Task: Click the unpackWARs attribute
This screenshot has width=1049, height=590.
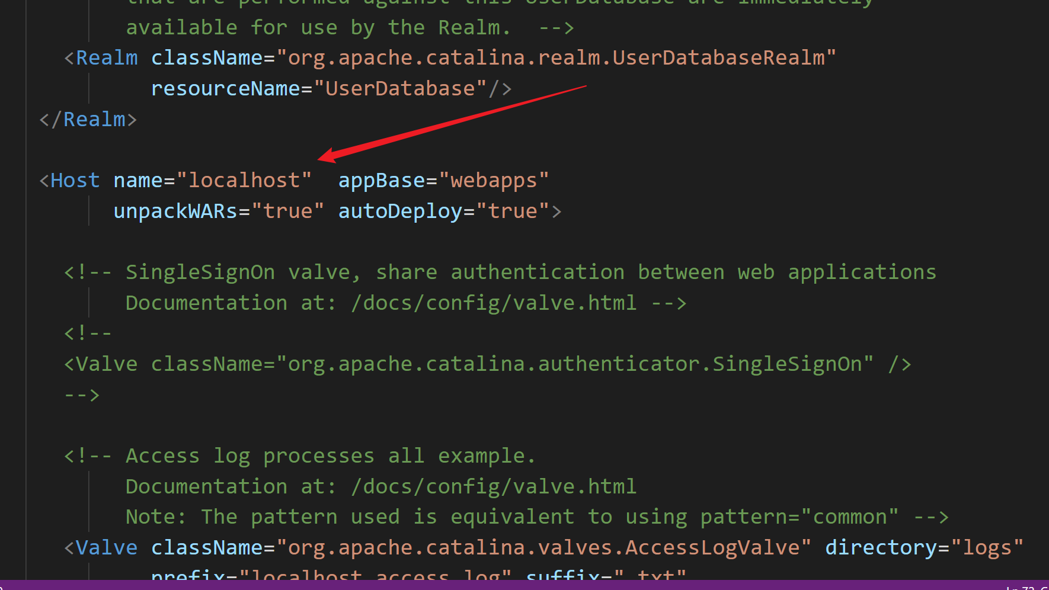Action: [175, 211]
